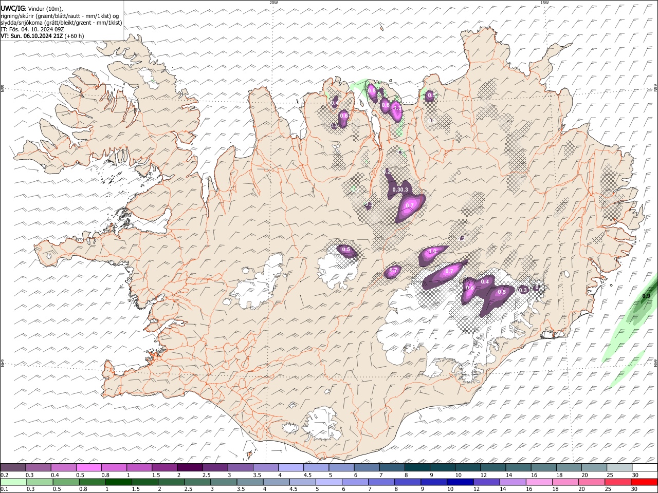Image resolution: width=658 pixels, height=493 pixels.
Task: Pick the violet 12 swatch on the rain scale
Action: [x=486, y=482]
